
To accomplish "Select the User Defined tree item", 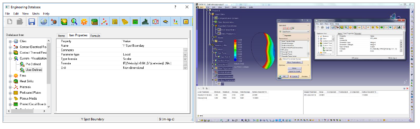I will tap(34, 70).
